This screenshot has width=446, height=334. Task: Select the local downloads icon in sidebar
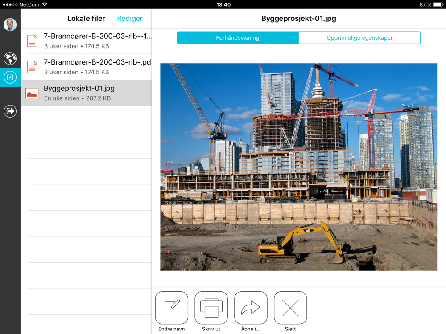[10, 77]
